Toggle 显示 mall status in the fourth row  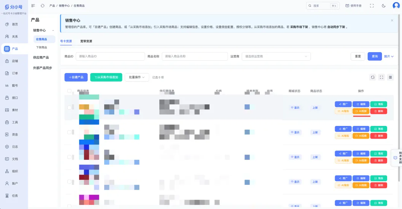[295, 181]
